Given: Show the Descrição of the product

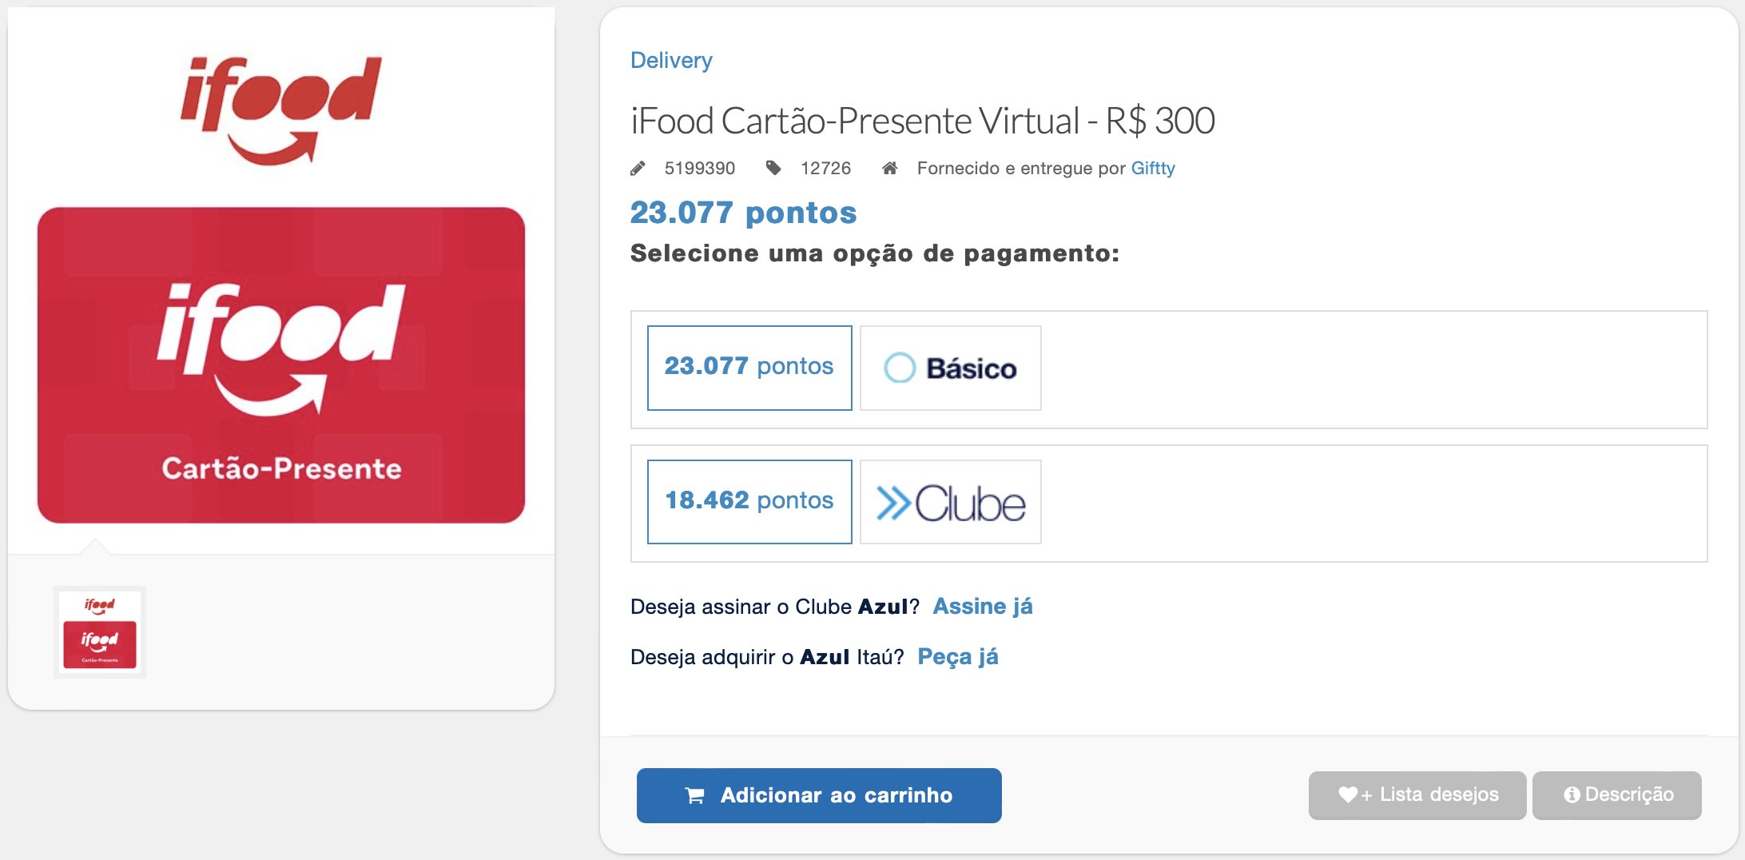Looking at the screenshot, I should click(x=1617, y=795).
